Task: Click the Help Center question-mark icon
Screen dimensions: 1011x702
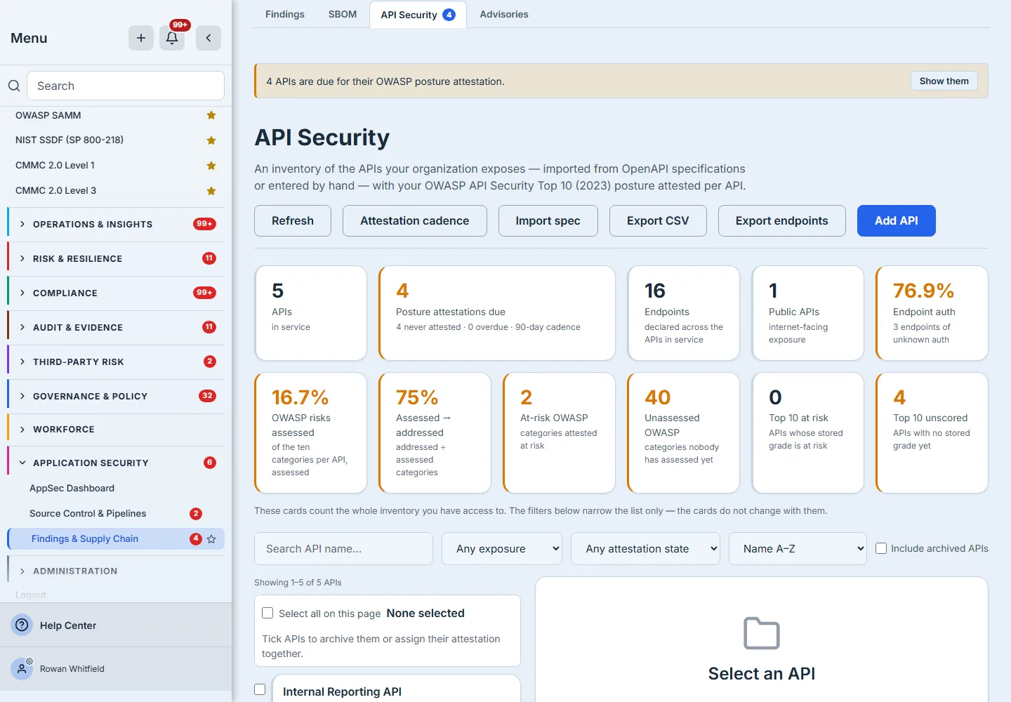Action: 22,625
